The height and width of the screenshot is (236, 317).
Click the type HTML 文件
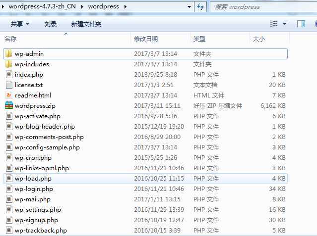tap(209, 95)
